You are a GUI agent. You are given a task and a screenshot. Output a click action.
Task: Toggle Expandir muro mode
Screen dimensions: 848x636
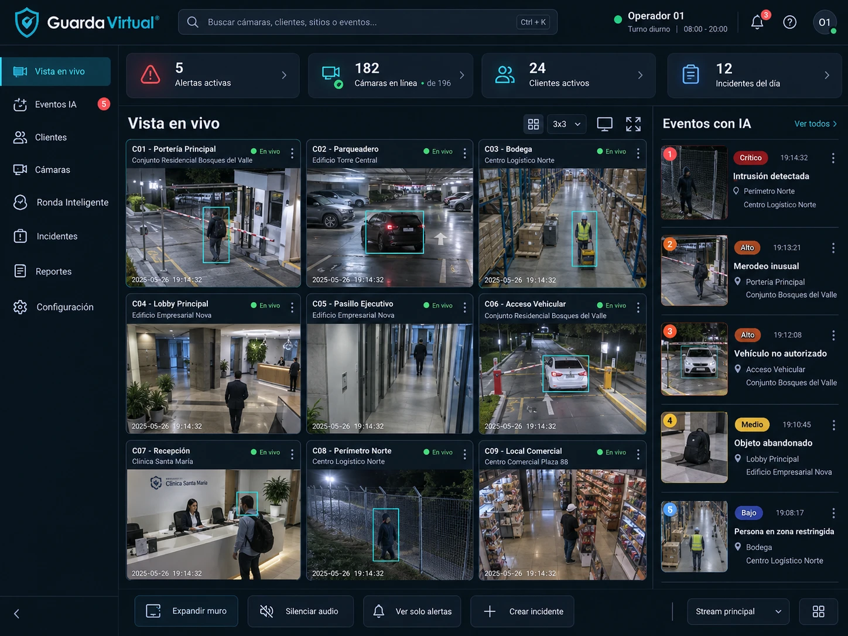pyautogui.click(x=186, y=611)
